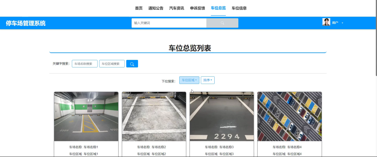Open the 车场名称2 parking space photo
The image size is (377, 157).
[154, 116]
